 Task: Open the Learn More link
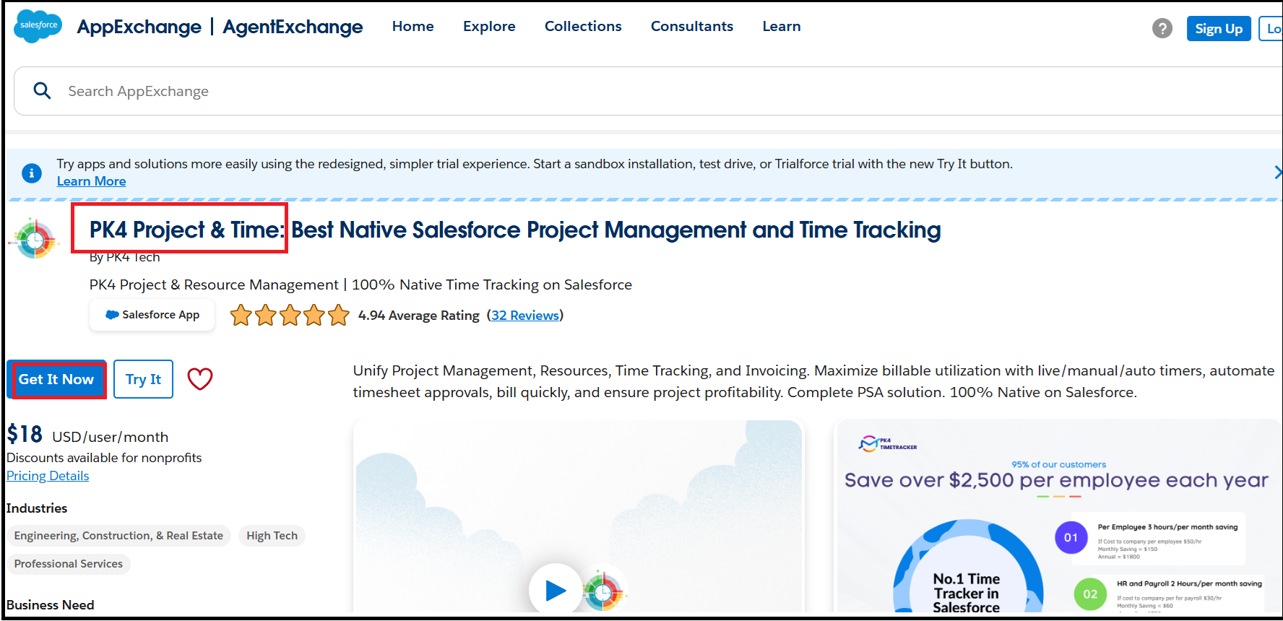pyautogui.click(x=91, y=181)
